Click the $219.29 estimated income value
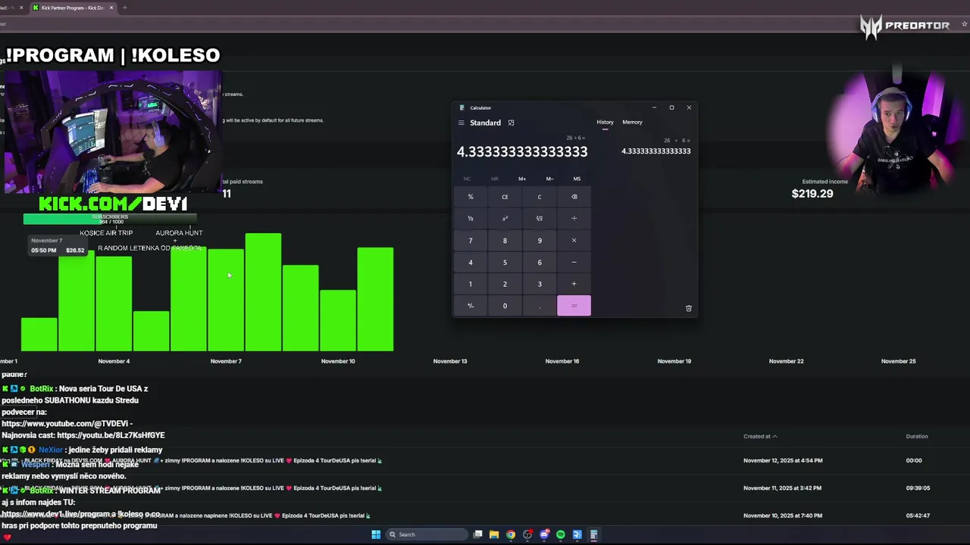 click(x=812, y=194)
